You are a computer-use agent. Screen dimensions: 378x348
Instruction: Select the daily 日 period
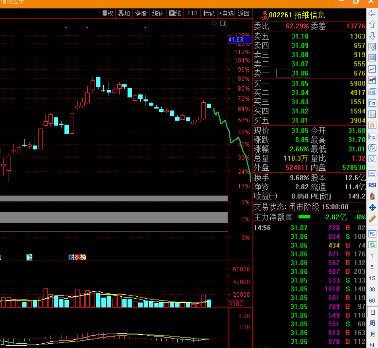(372, 312)
